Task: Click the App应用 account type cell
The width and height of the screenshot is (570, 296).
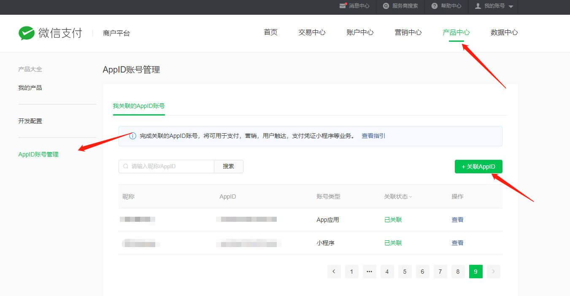Action: pyautogui.click(x=328, y=220)
